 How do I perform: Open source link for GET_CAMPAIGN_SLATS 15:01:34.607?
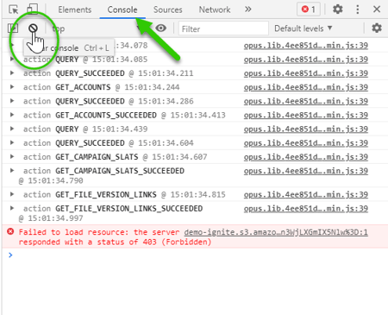[x=306, y=157]
